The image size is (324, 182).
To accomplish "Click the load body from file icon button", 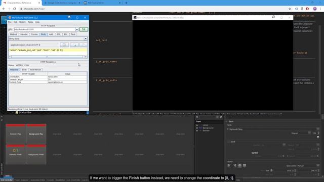I will 74,45.
